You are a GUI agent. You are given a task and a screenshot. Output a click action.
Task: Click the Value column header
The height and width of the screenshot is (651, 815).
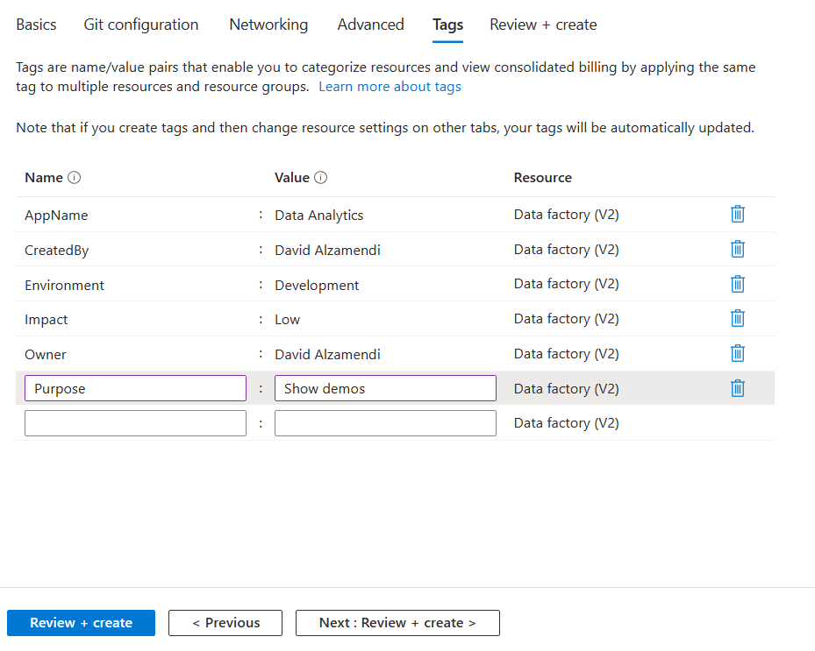pos(292,178)
